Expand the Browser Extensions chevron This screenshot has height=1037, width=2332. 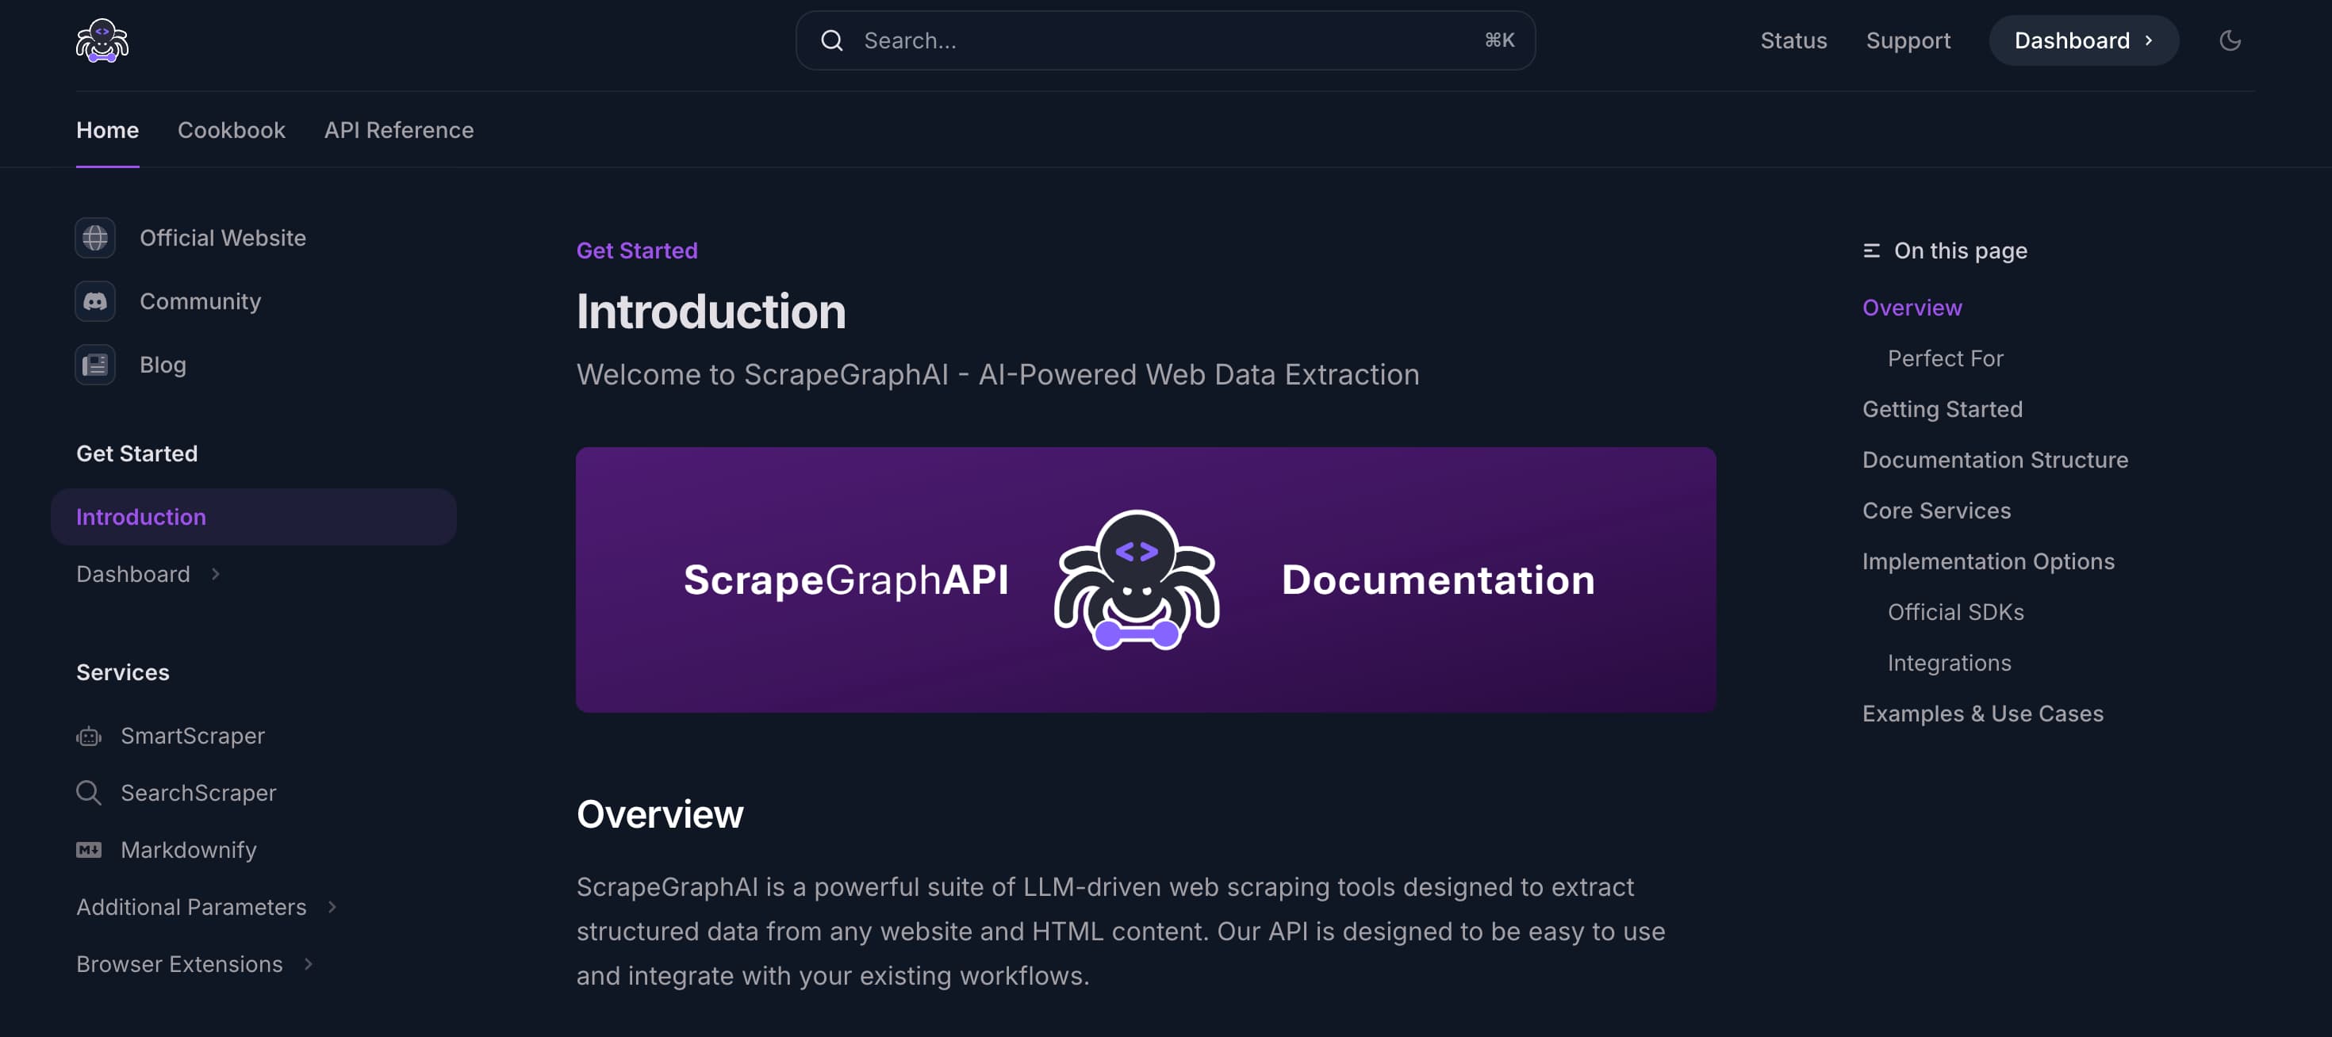click(309, 964)
